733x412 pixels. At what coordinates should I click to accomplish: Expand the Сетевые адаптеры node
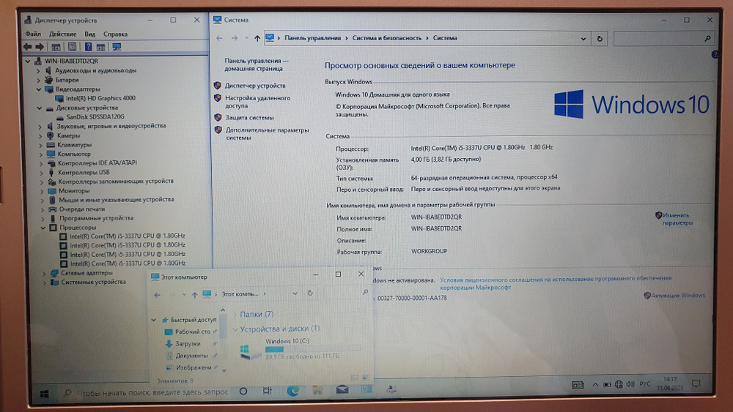45,273
